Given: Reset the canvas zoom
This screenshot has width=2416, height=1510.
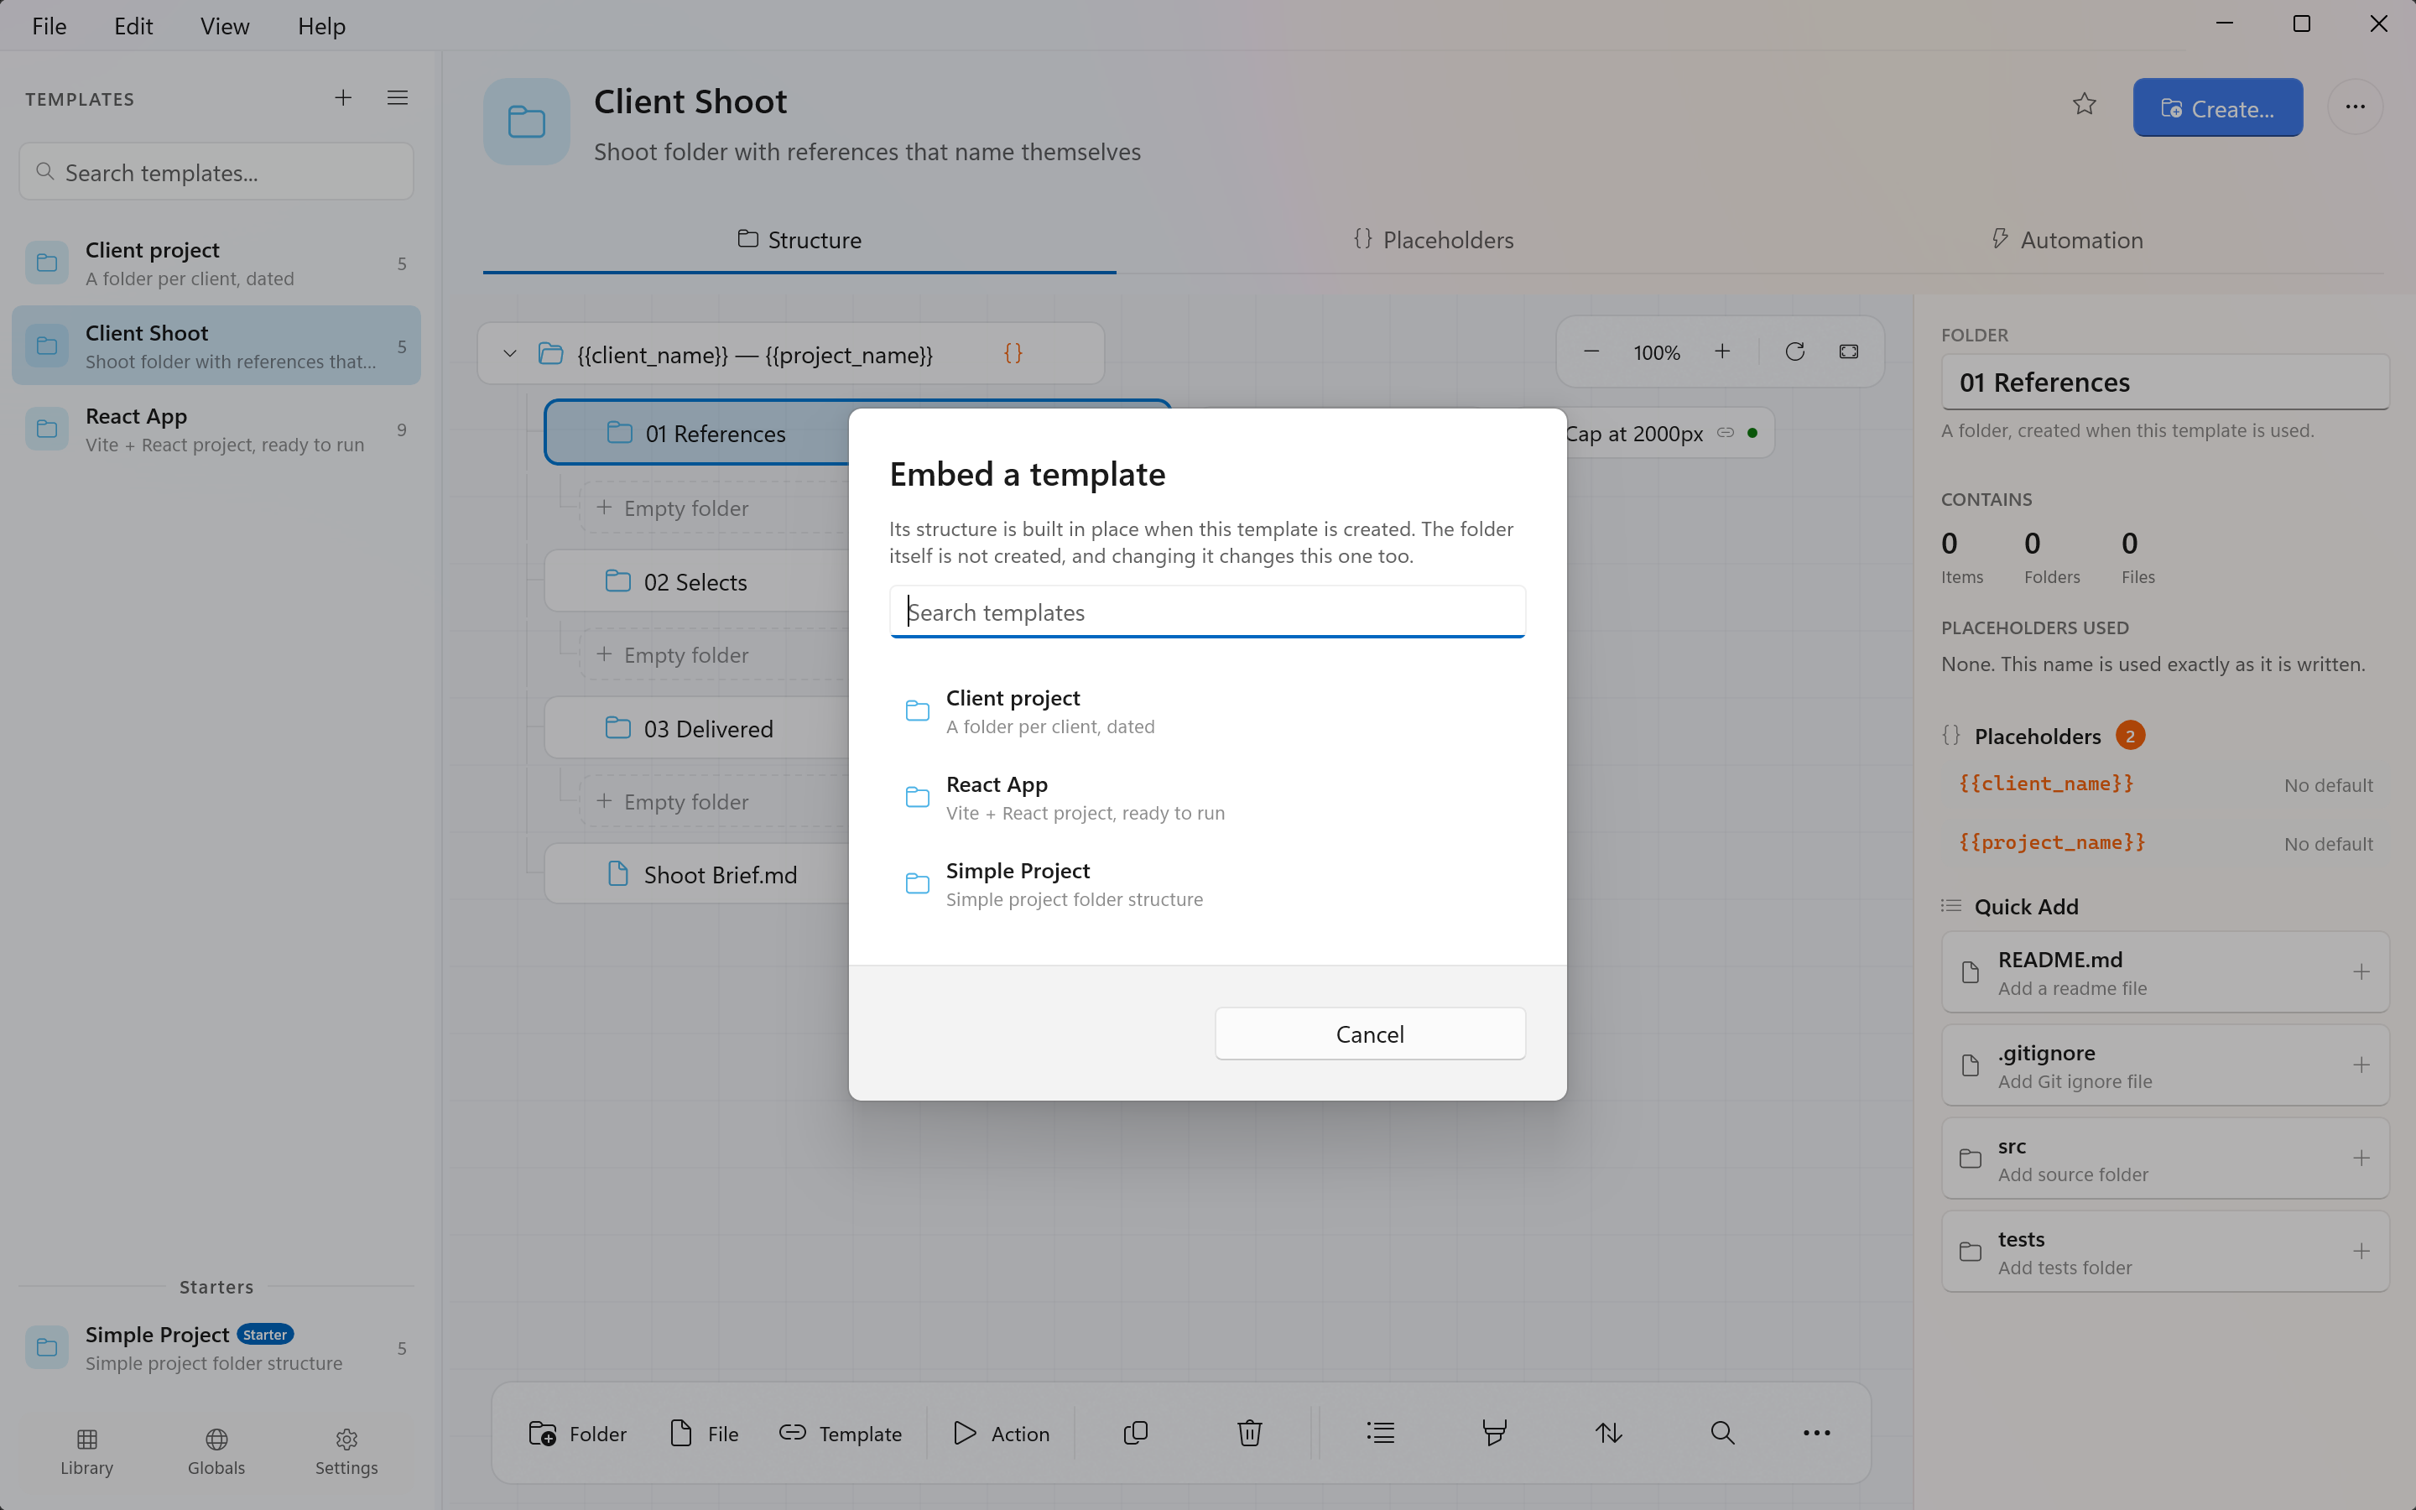Looking at the screenshot, I should pos(1795,351).
